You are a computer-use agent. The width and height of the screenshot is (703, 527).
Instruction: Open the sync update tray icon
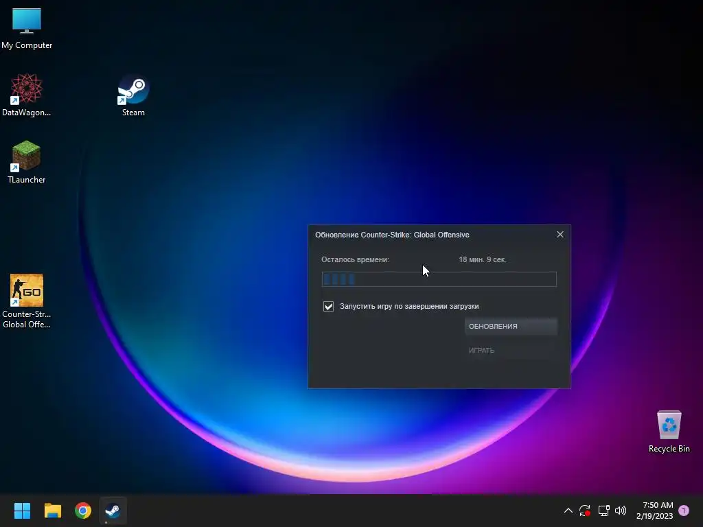click(585, 511)
